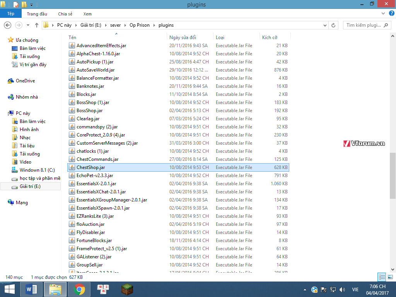Viewport: 396px width, 297px height.
Task: Open the volume speaker tray icon
Action: (x=342, y=290)
